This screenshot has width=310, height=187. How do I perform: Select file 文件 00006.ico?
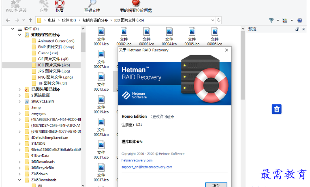pos(215,36)
